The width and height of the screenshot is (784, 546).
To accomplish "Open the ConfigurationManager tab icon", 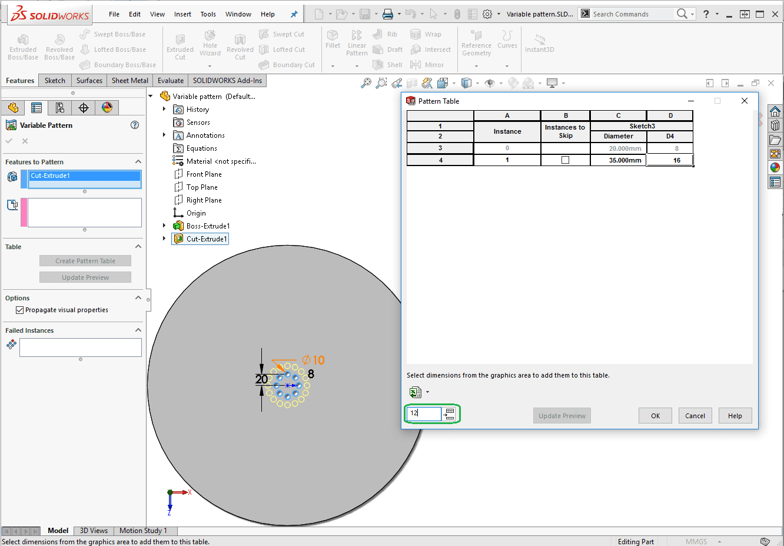I will (59, 107).
